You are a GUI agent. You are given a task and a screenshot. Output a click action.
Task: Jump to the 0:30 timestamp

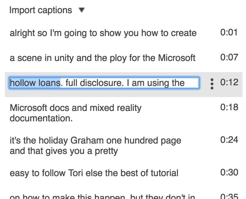[x=229, y=172]
